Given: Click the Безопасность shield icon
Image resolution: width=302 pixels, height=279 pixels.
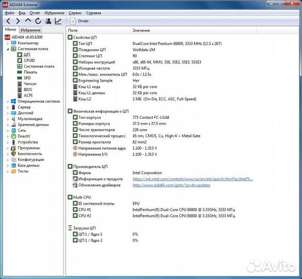Looking at the screenshot, I should [13, 153].
